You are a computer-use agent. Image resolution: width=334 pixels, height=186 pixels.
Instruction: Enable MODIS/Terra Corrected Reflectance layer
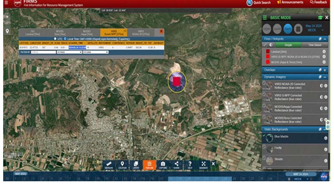pyautogui.click(x=264, y=117)
